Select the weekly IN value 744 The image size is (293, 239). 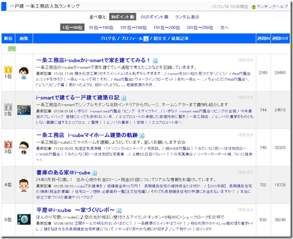tap(263, 110)
